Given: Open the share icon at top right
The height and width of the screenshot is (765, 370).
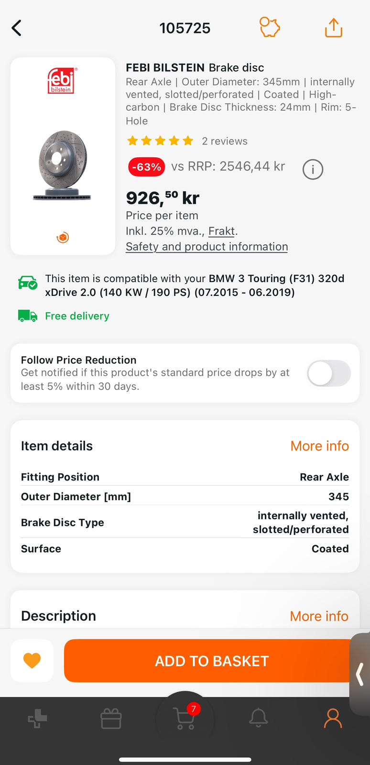Looking at the screenshot, I should pos(334,28).
